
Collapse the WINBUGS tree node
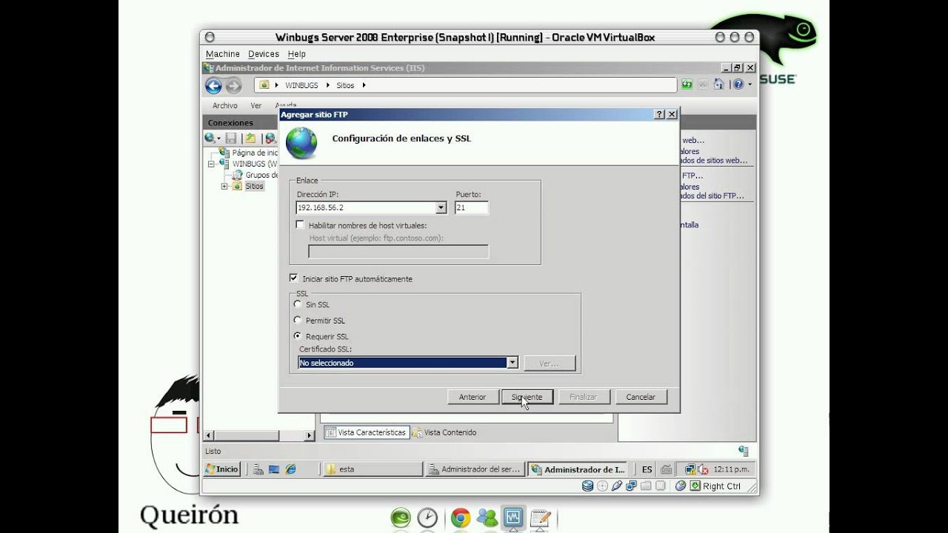point(211,164)
